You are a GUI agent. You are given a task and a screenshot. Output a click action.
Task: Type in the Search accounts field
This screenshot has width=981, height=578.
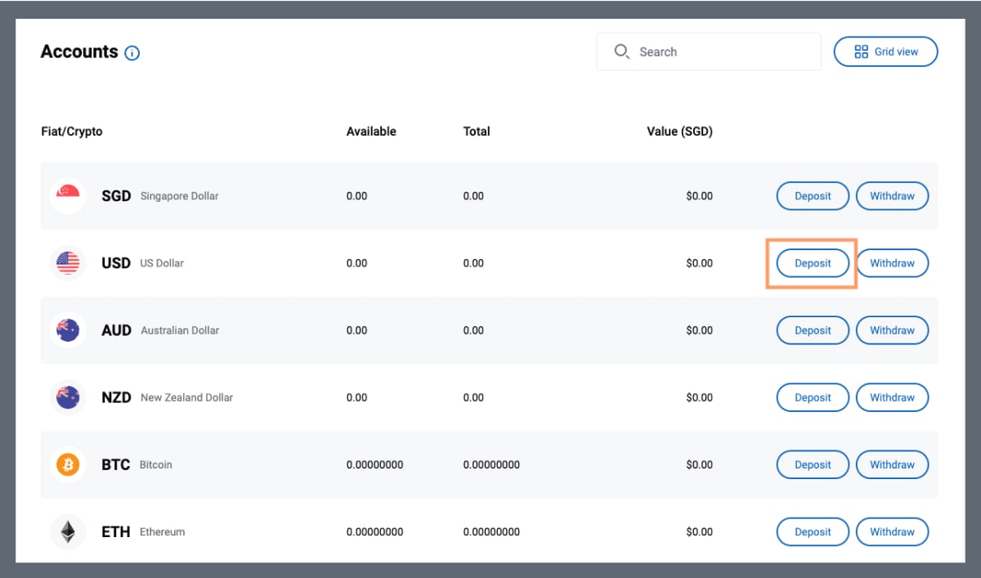719,52
